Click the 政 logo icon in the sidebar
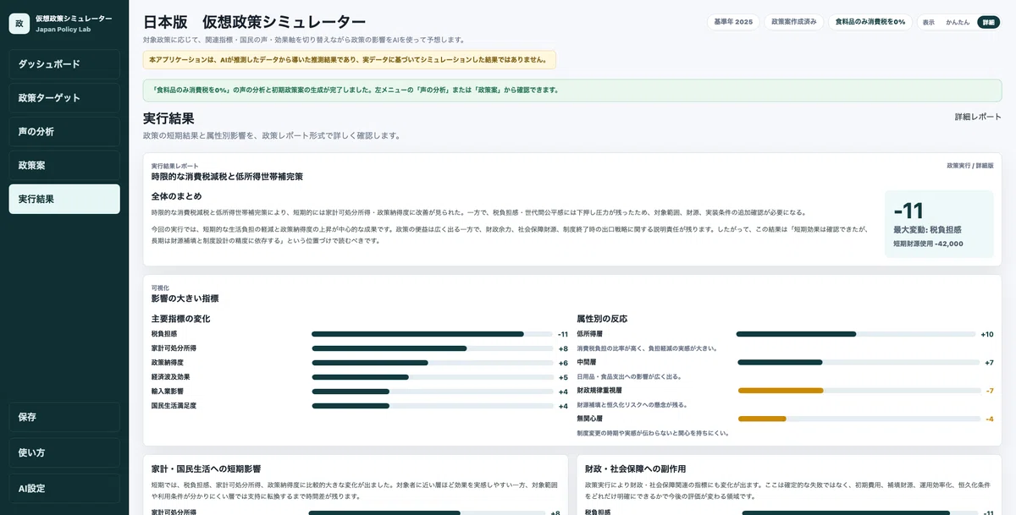Screen dimensions: 1016x515 (19, 24)
